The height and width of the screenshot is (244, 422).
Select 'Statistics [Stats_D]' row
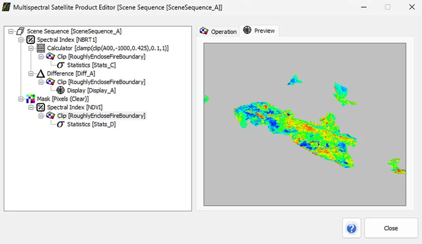point(91,124)
